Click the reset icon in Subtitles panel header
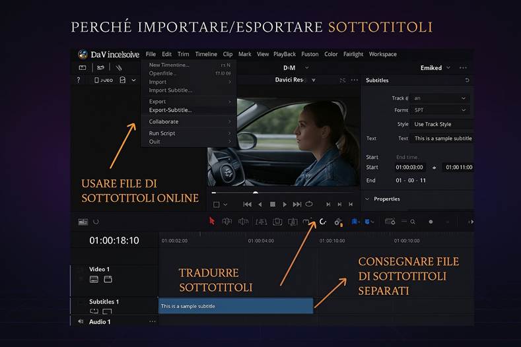521x347 pixels. tap(467, 80)
